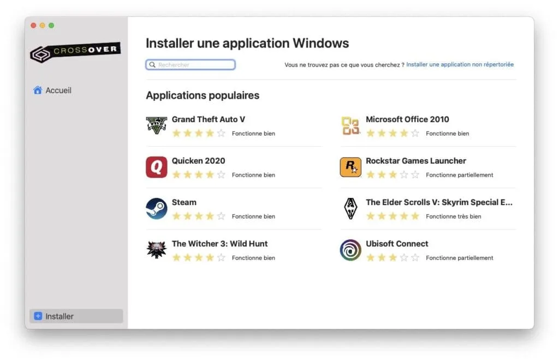Select Installer in the sidebar
The image size is (559, 362).
click(x=76, y=316)
